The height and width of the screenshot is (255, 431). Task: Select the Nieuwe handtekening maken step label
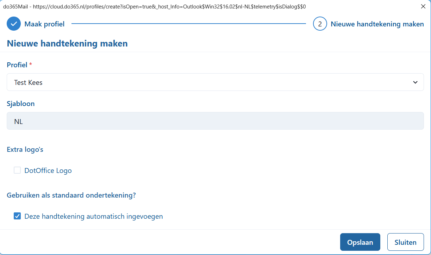(377, 24)
